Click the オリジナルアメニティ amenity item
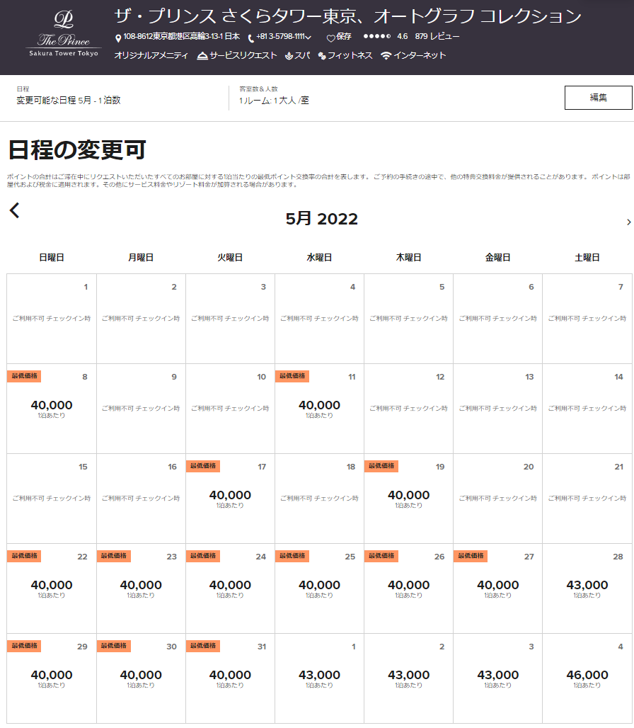Viewport: 634px width, 728px height. pos(151,56)
